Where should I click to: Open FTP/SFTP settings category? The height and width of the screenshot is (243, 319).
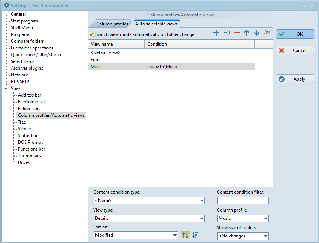[x=20, y=82]
